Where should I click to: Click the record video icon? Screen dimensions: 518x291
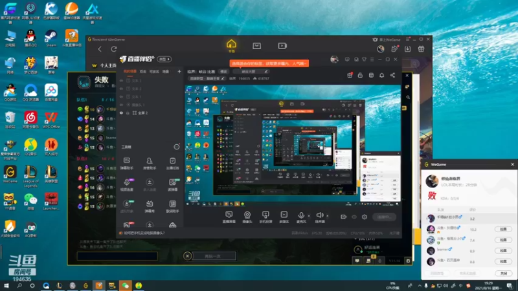point(343,217)
